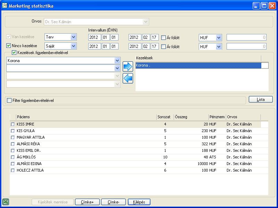The image size is (278, 208).
Task: Click the Páciens column header
Action: (86, 117)
